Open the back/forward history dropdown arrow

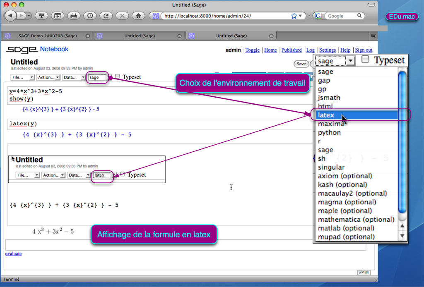29,16
